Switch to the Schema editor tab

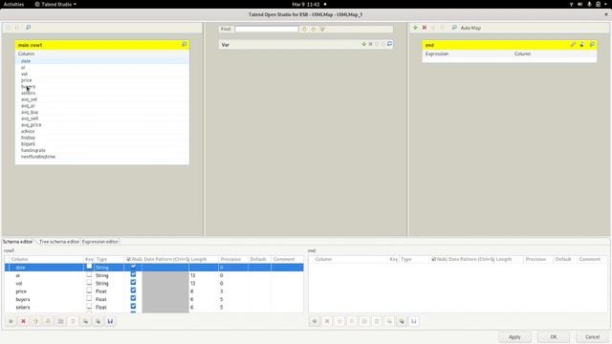pos(18,242)
